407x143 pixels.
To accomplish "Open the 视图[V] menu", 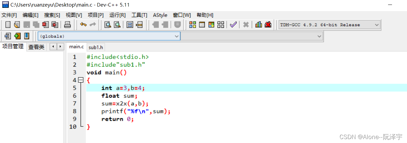I will click(x=74, y=15).
